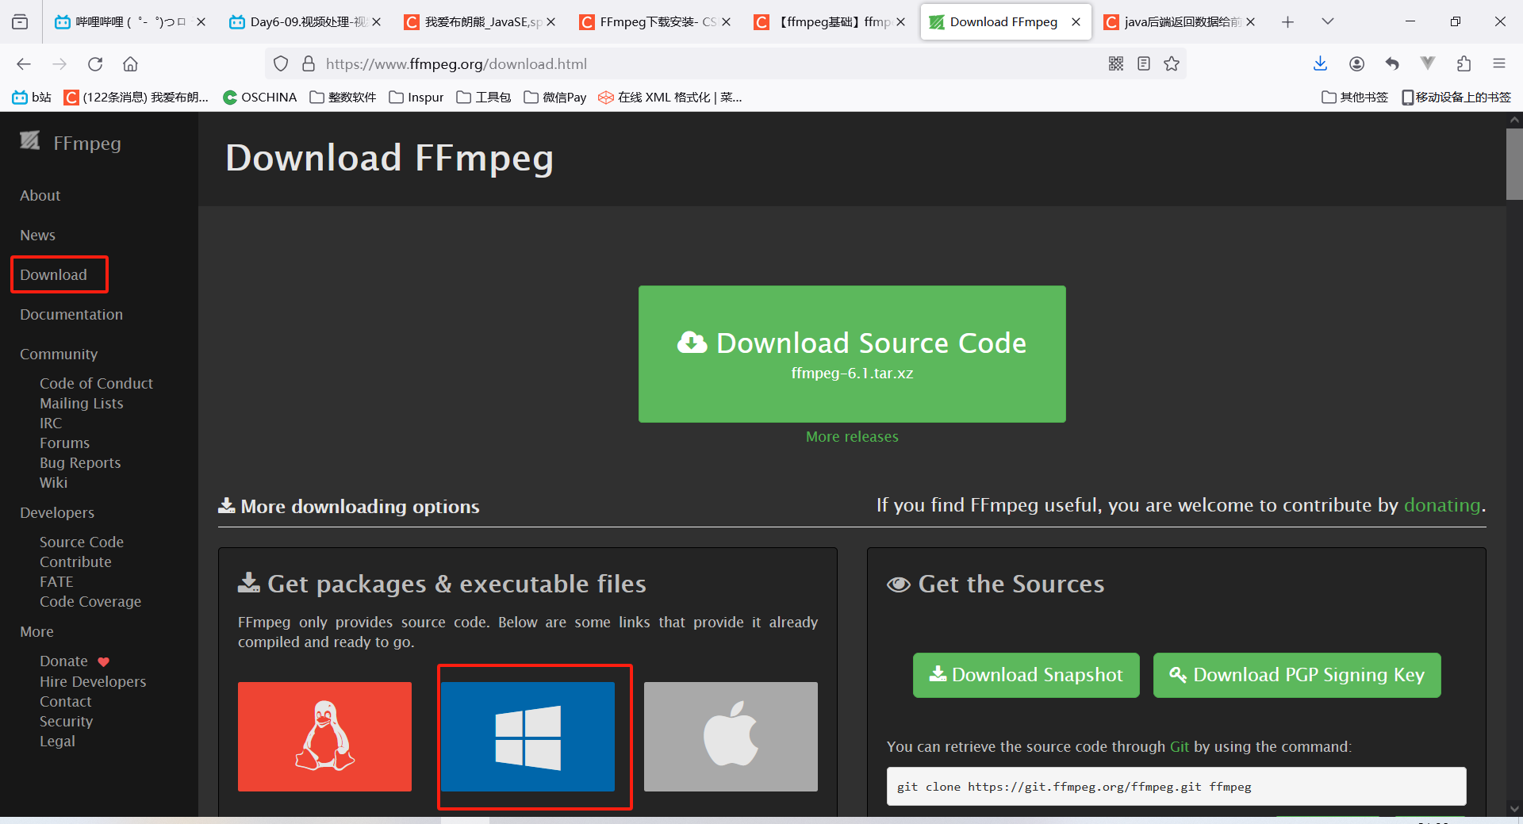Screen dimensions: 1523x824
Task: Open a new tab with plus icon
Action: pyautogui.click(x=1287, y=22)
